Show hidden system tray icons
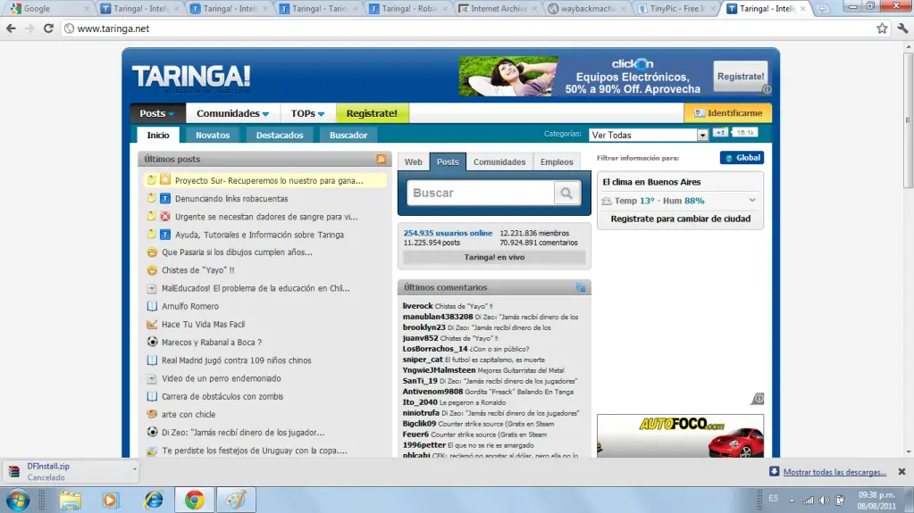 point(792,501)
